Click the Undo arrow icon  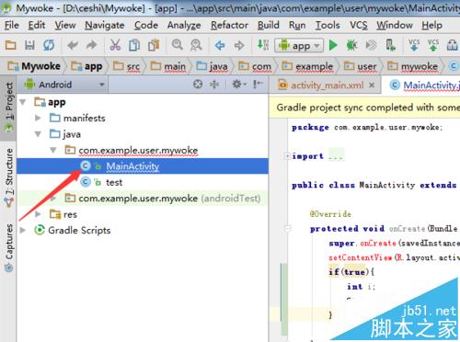pos(73,45)
